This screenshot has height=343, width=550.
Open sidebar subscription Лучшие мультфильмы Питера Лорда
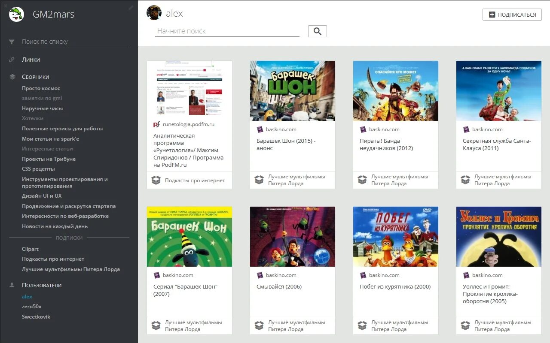71,269
